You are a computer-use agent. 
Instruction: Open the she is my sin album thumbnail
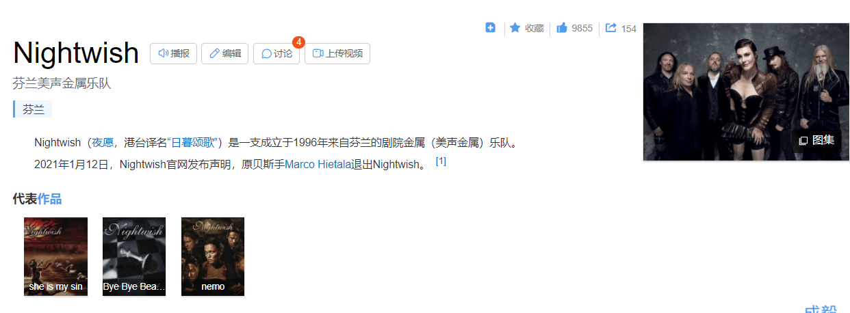tap(56, 256)
